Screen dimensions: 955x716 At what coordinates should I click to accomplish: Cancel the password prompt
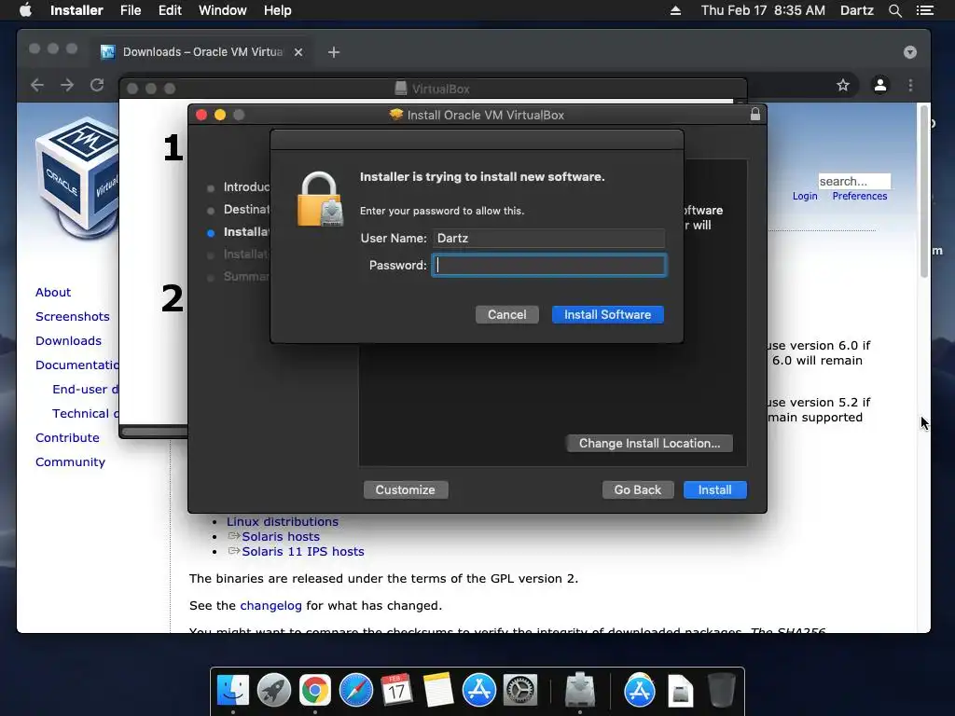point(506,315)
